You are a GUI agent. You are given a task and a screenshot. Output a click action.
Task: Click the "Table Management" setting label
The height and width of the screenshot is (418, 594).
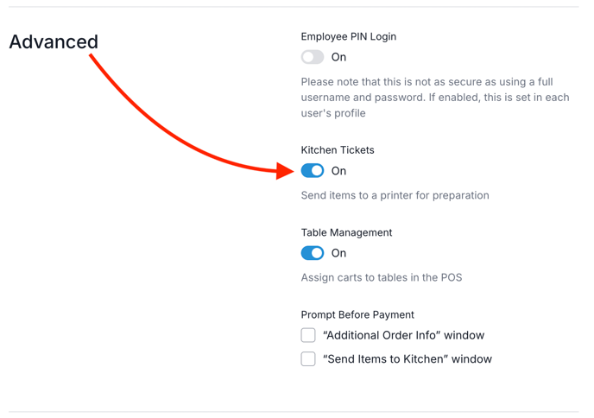tap(346, 232)
